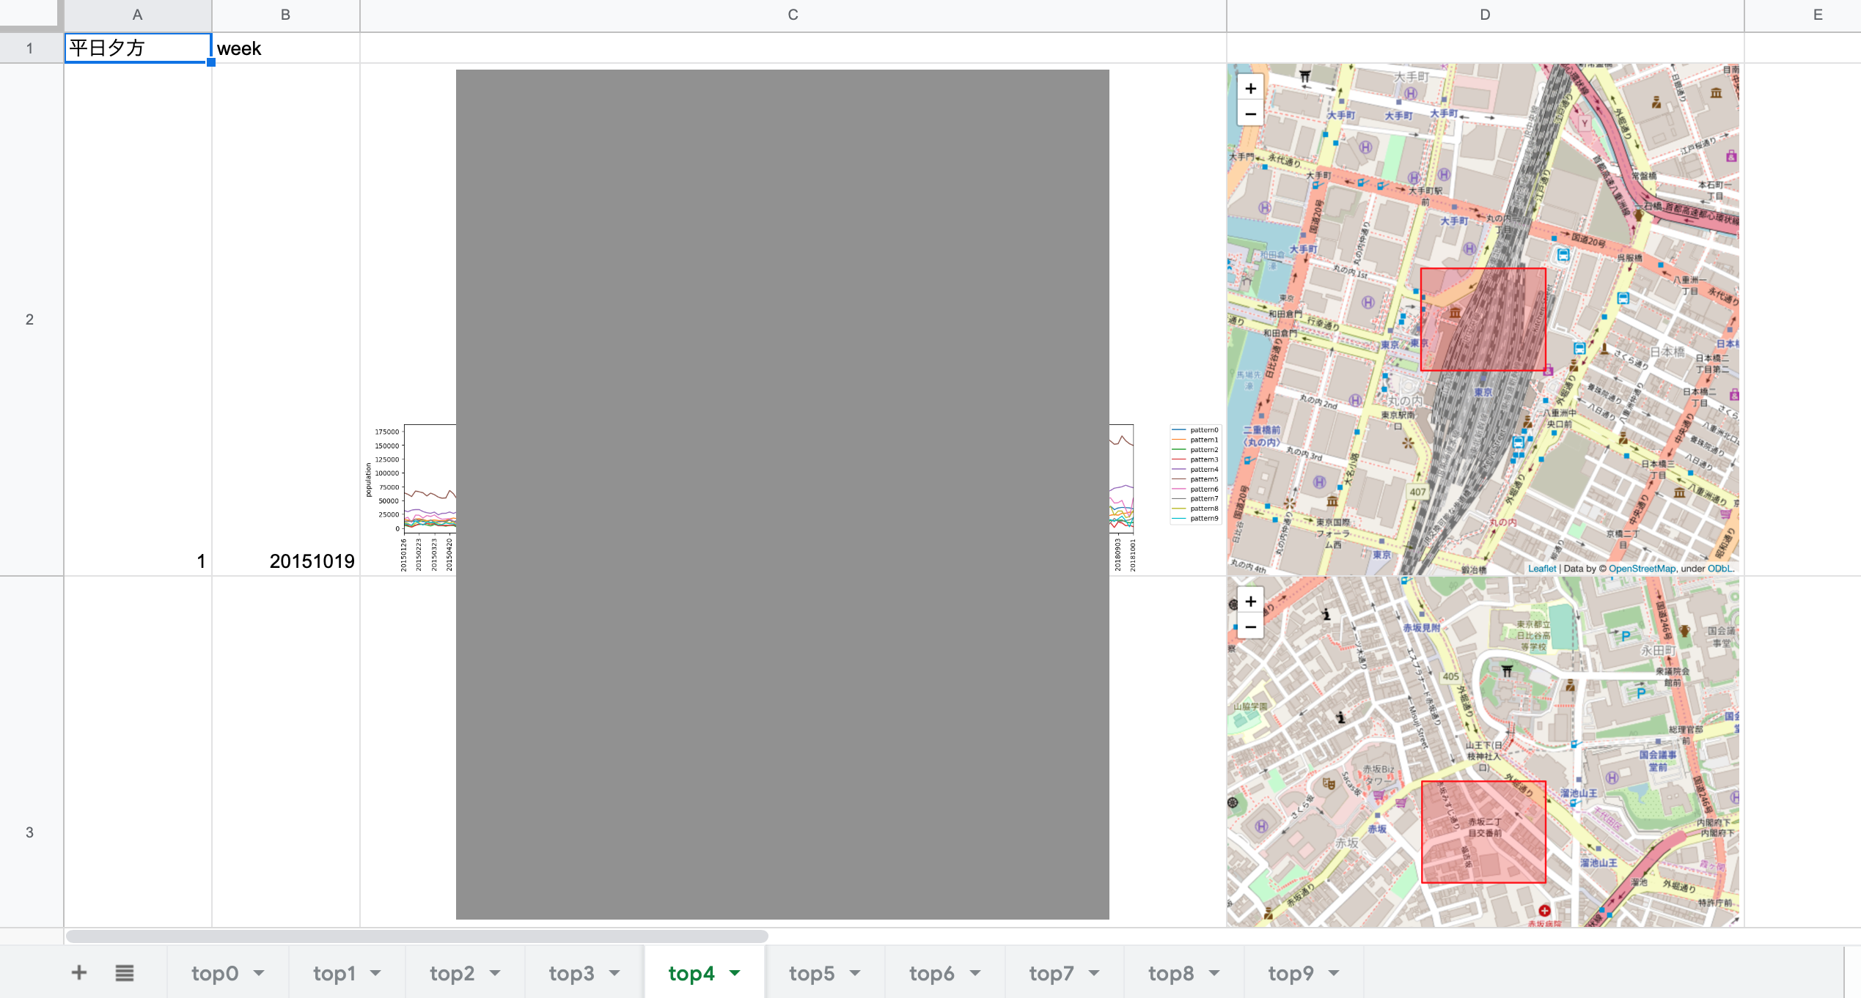Click zoom in on the lower Akasaka map
The image size is (1861, 998).
[x=1250, y=601]
